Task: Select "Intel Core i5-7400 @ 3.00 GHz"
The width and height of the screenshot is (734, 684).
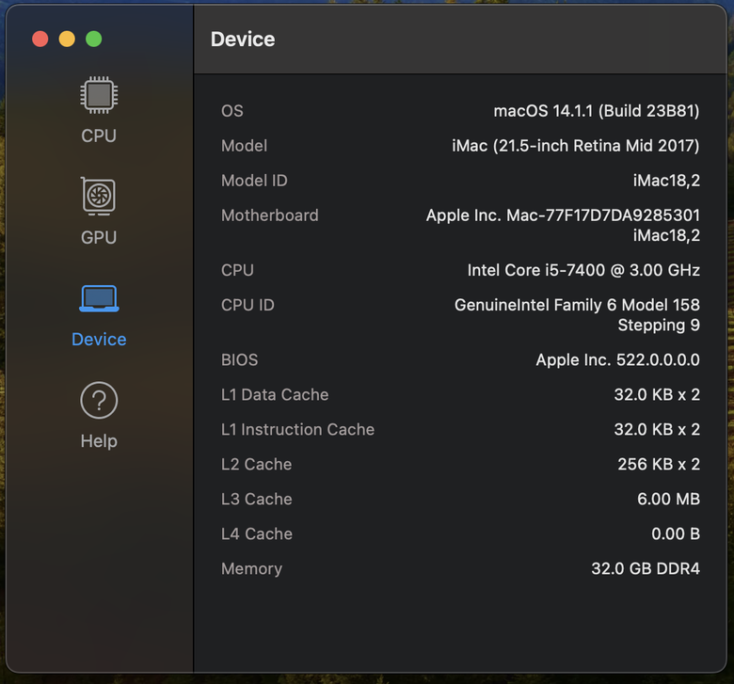Action: pos(583,270)
